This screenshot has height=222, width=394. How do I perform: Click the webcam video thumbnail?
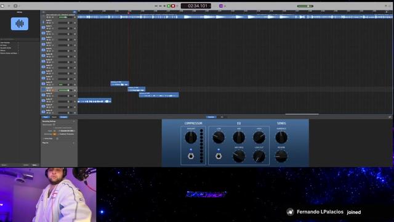point(48,195)
